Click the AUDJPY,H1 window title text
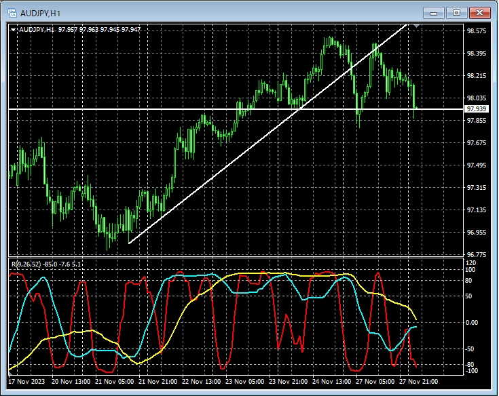This screenshot has height=396, width=499. (x=41, y=13)
